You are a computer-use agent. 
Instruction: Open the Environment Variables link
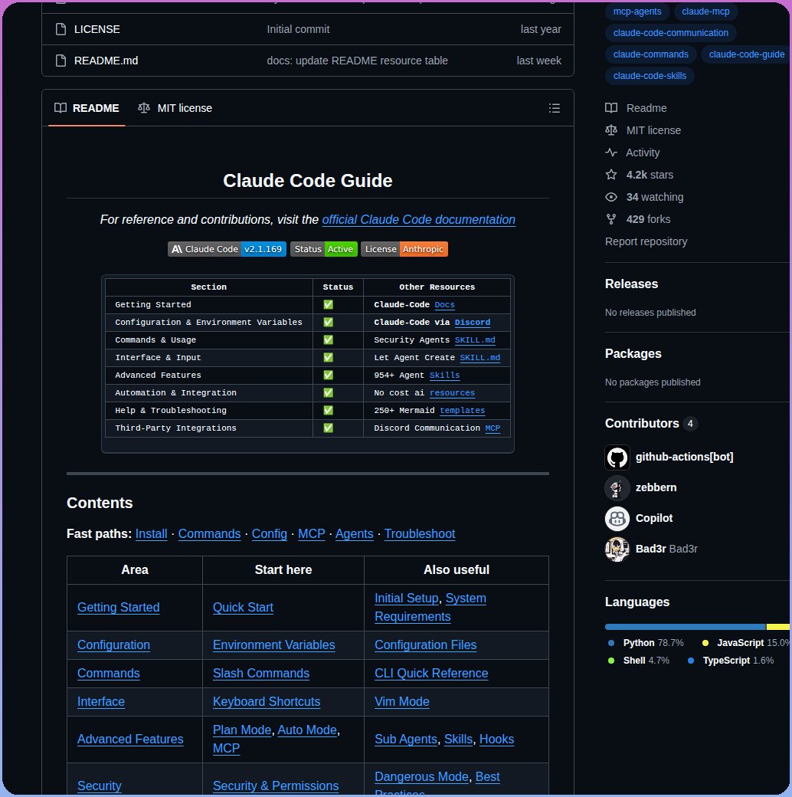coord(273,645)
